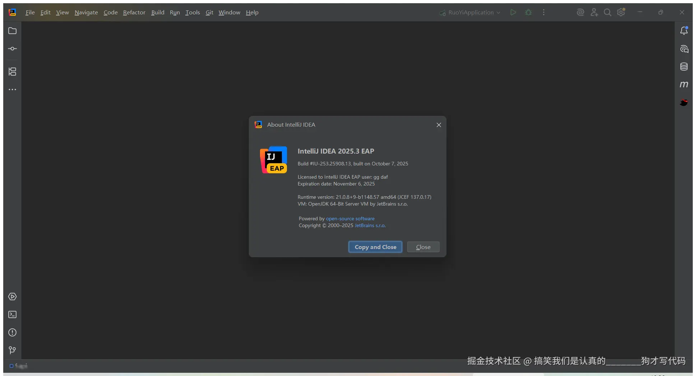Click the Copy and Close button
Viewport: 696px width, 376px height.
(x=375, y=247)
